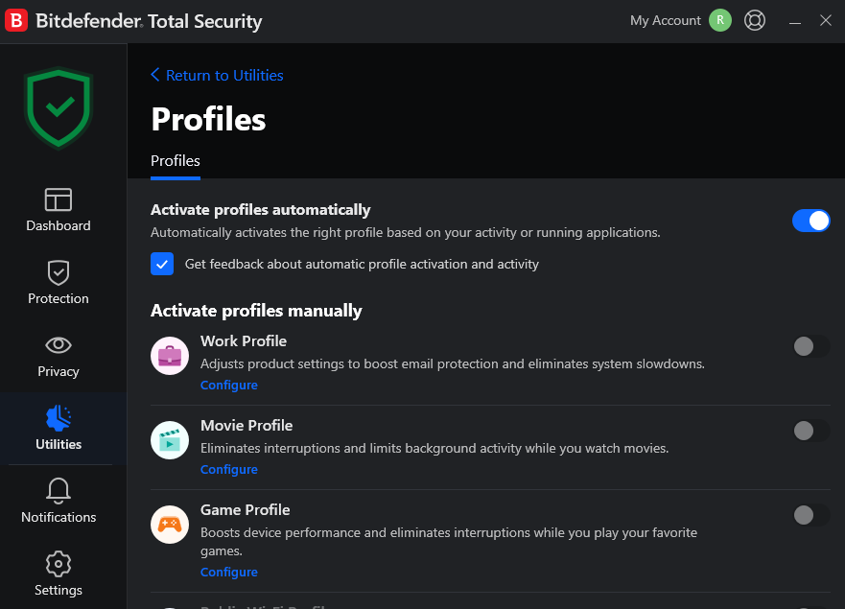This screenshot has width=845, height=609.
Task: Click the Game Profile controller icon
Action: tap(170, 525)
